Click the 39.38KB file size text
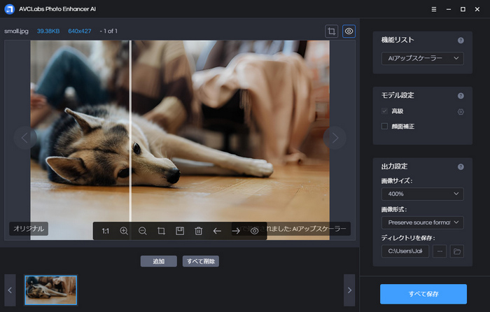Viewport: 490px width, 312px height. tap(48, 31)
